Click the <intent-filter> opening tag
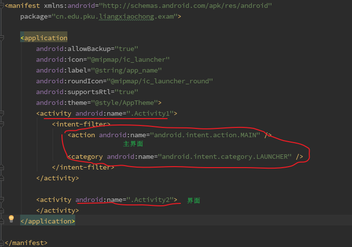Screen dimensions: 352x247 (81, 124)
